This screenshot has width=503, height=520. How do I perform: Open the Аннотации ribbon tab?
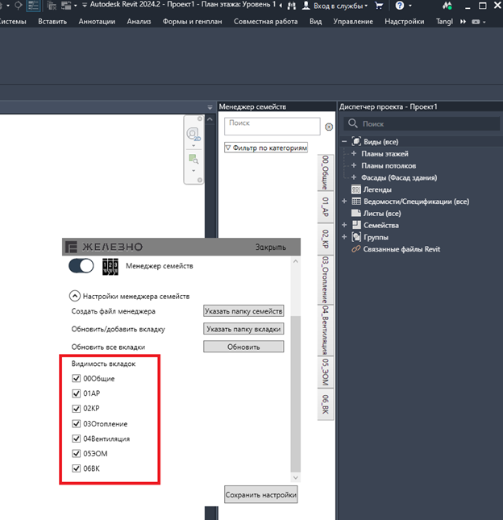tap(97, 22)
